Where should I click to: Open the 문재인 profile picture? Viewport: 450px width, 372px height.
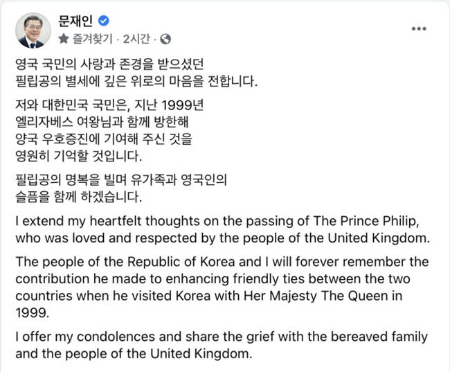click(x=33, y=30)
